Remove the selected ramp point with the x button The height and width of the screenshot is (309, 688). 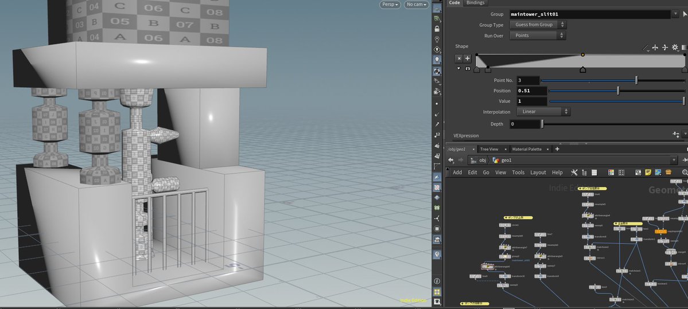pos(459,58)
